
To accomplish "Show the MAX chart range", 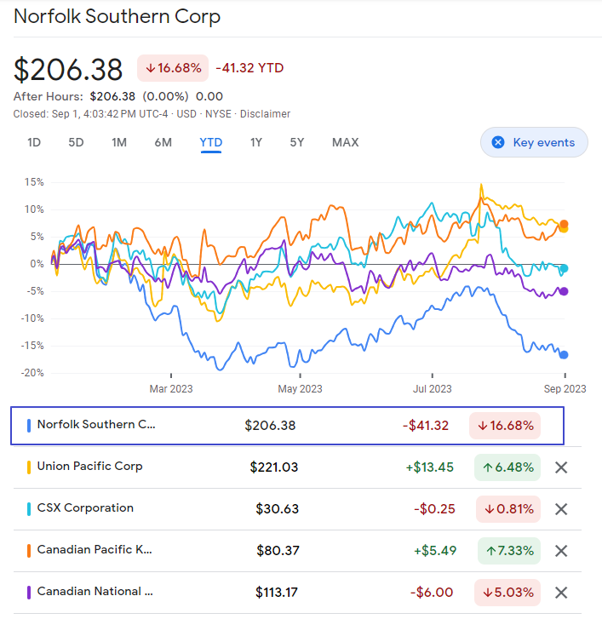I will (346, 142).
